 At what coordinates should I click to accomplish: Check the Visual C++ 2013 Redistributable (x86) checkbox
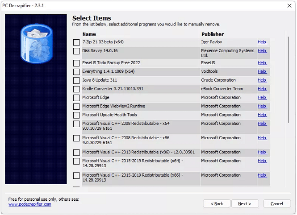coord(76,153)
